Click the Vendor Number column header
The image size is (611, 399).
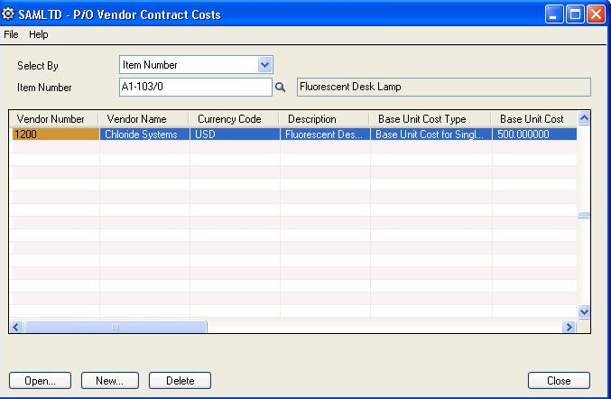[54, 119]
